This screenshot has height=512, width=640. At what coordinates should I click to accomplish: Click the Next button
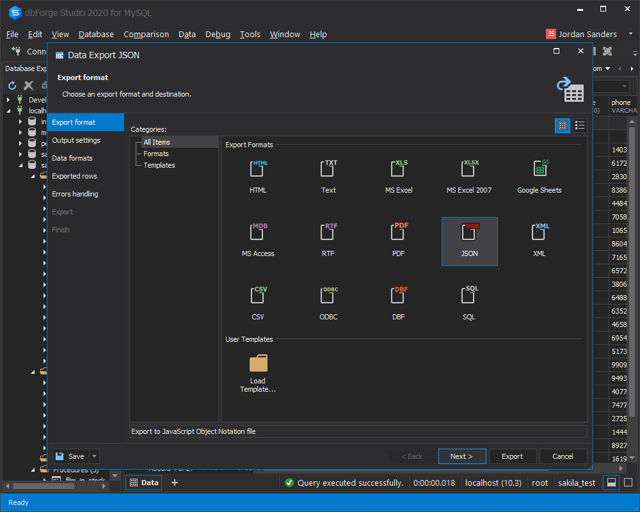462,456
